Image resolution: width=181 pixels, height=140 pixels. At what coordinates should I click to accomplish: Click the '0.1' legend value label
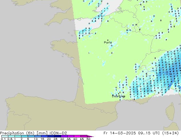coord(3,139)
